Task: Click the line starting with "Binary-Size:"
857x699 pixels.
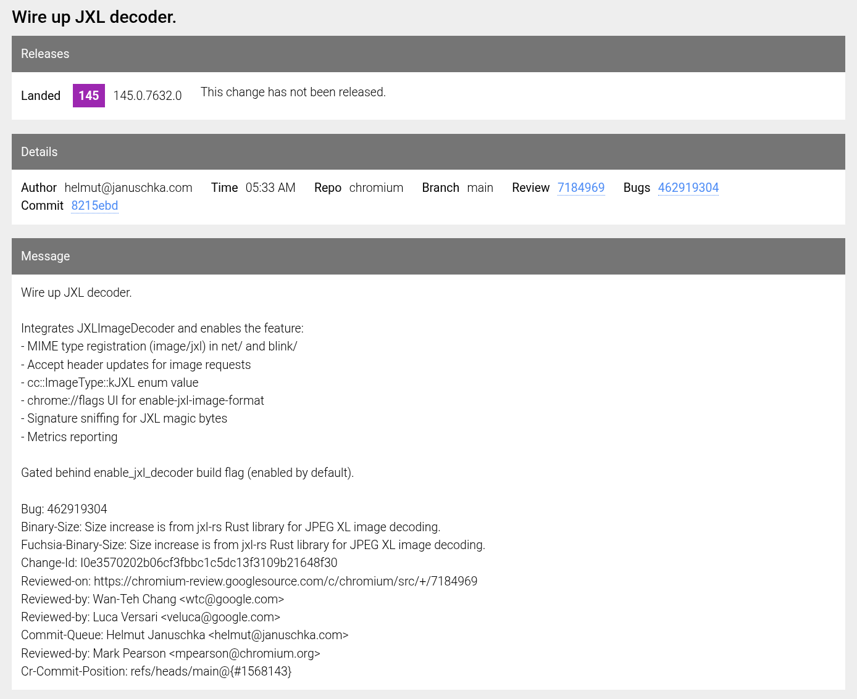Action: pos(231,527)
